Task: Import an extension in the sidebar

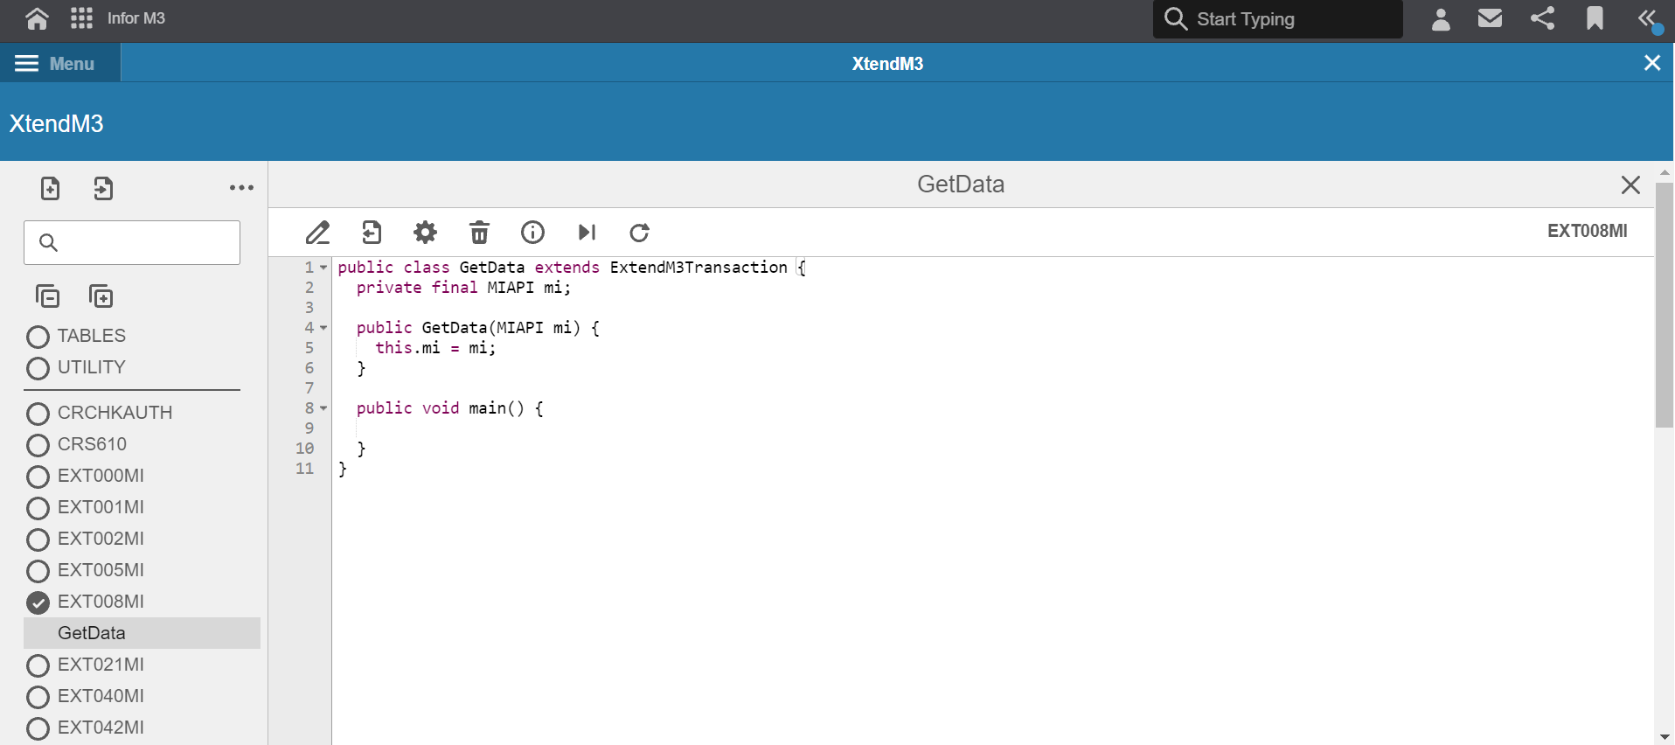Action: point(103,188)
